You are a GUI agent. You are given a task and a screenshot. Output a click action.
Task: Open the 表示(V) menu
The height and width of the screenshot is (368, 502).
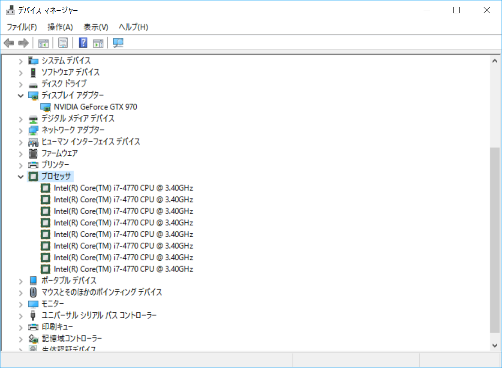(x=96, y=27)
